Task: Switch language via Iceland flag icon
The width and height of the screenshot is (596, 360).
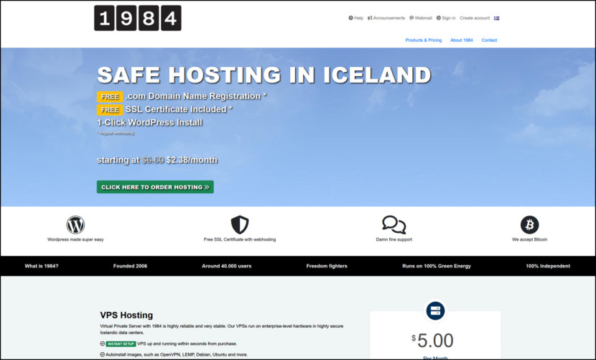Action: (496, 18)
